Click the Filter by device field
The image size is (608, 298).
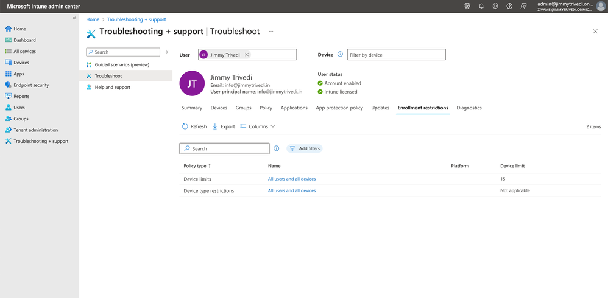point(396,55)
